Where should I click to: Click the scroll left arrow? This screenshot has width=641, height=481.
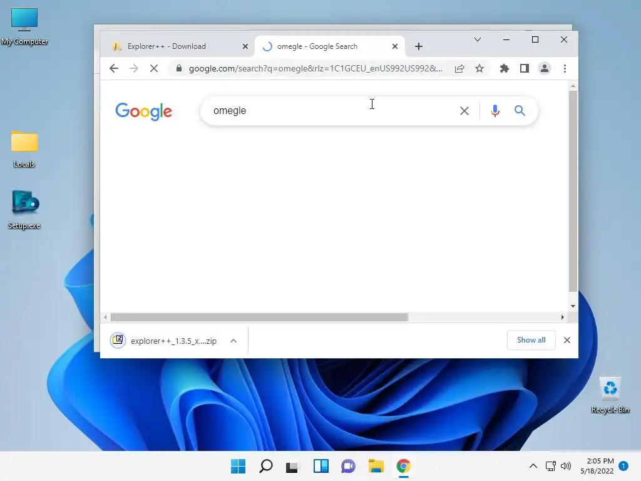tap(105, 317)
